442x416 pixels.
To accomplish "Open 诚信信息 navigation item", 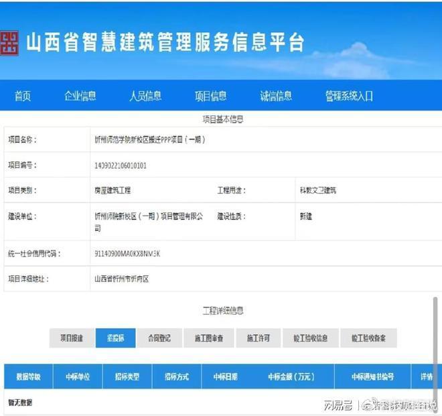I will tap(276, 96).
